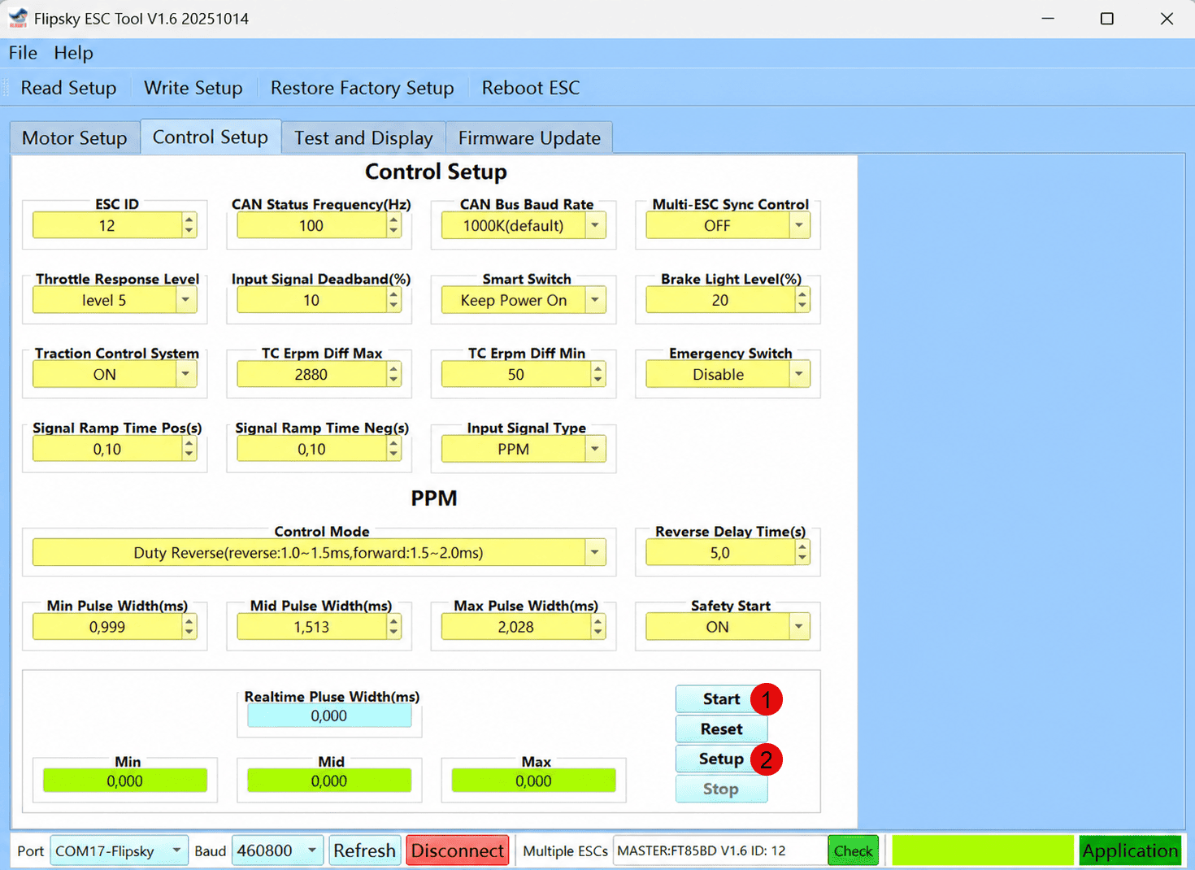Click the red Disconnect button

(458, 851)
